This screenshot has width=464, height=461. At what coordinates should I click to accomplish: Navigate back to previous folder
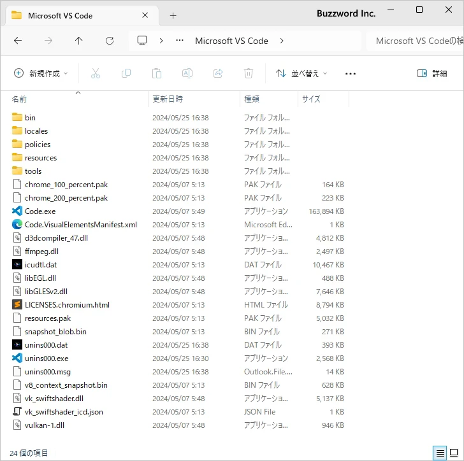[x=18, y=41]
